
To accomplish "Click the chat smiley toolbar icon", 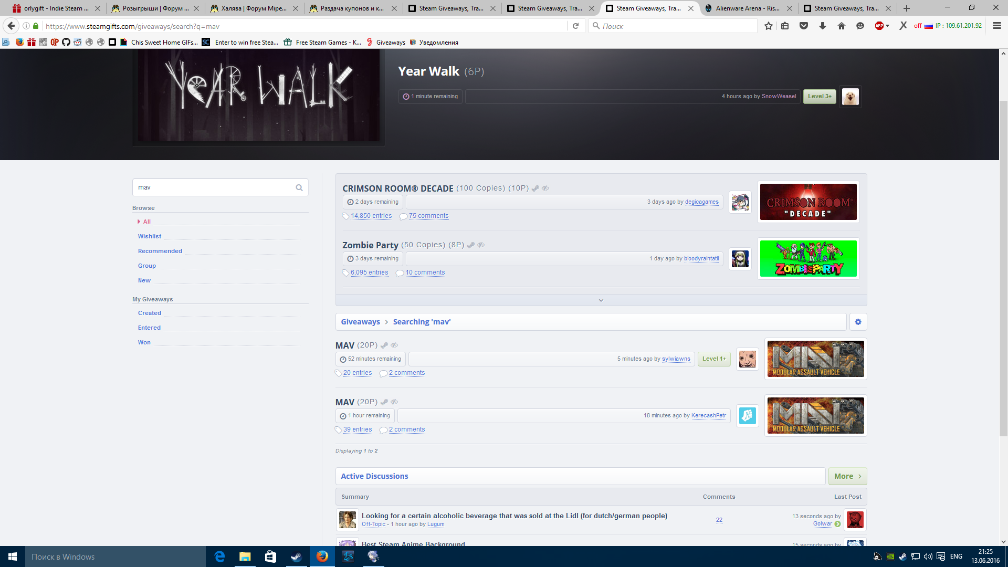I will point(860,26).
